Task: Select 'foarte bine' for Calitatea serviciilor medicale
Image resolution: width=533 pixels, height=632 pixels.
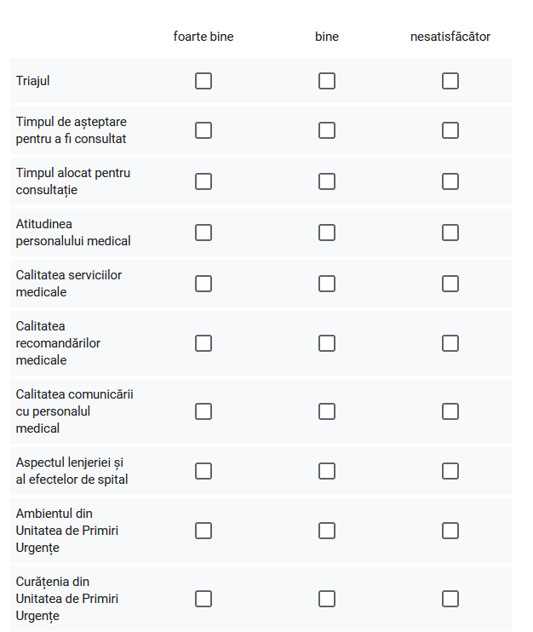Action: click(203, 284)
